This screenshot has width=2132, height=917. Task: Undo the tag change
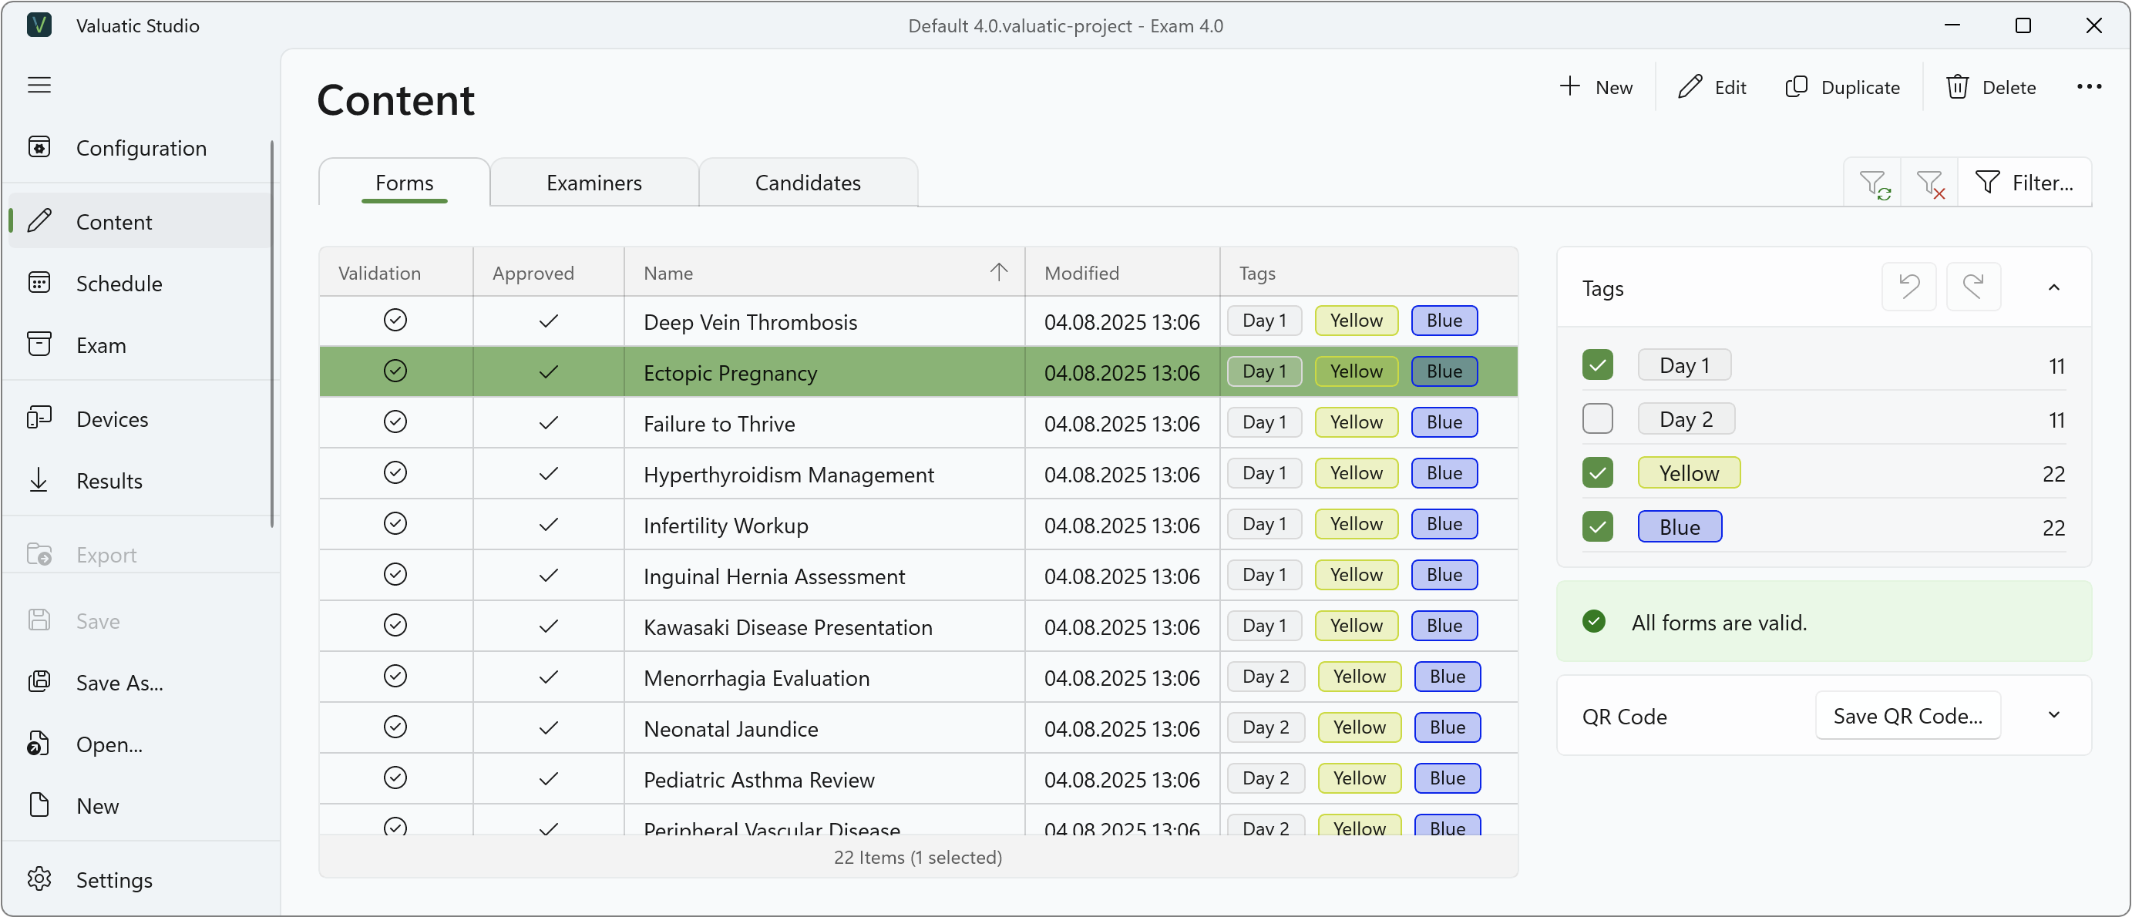tap(1908, 287)
